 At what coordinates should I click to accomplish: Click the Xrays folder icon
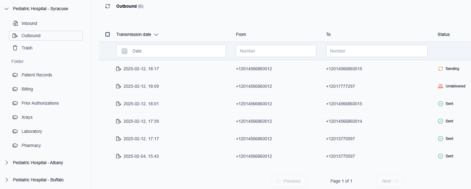(x=15, y=117)
